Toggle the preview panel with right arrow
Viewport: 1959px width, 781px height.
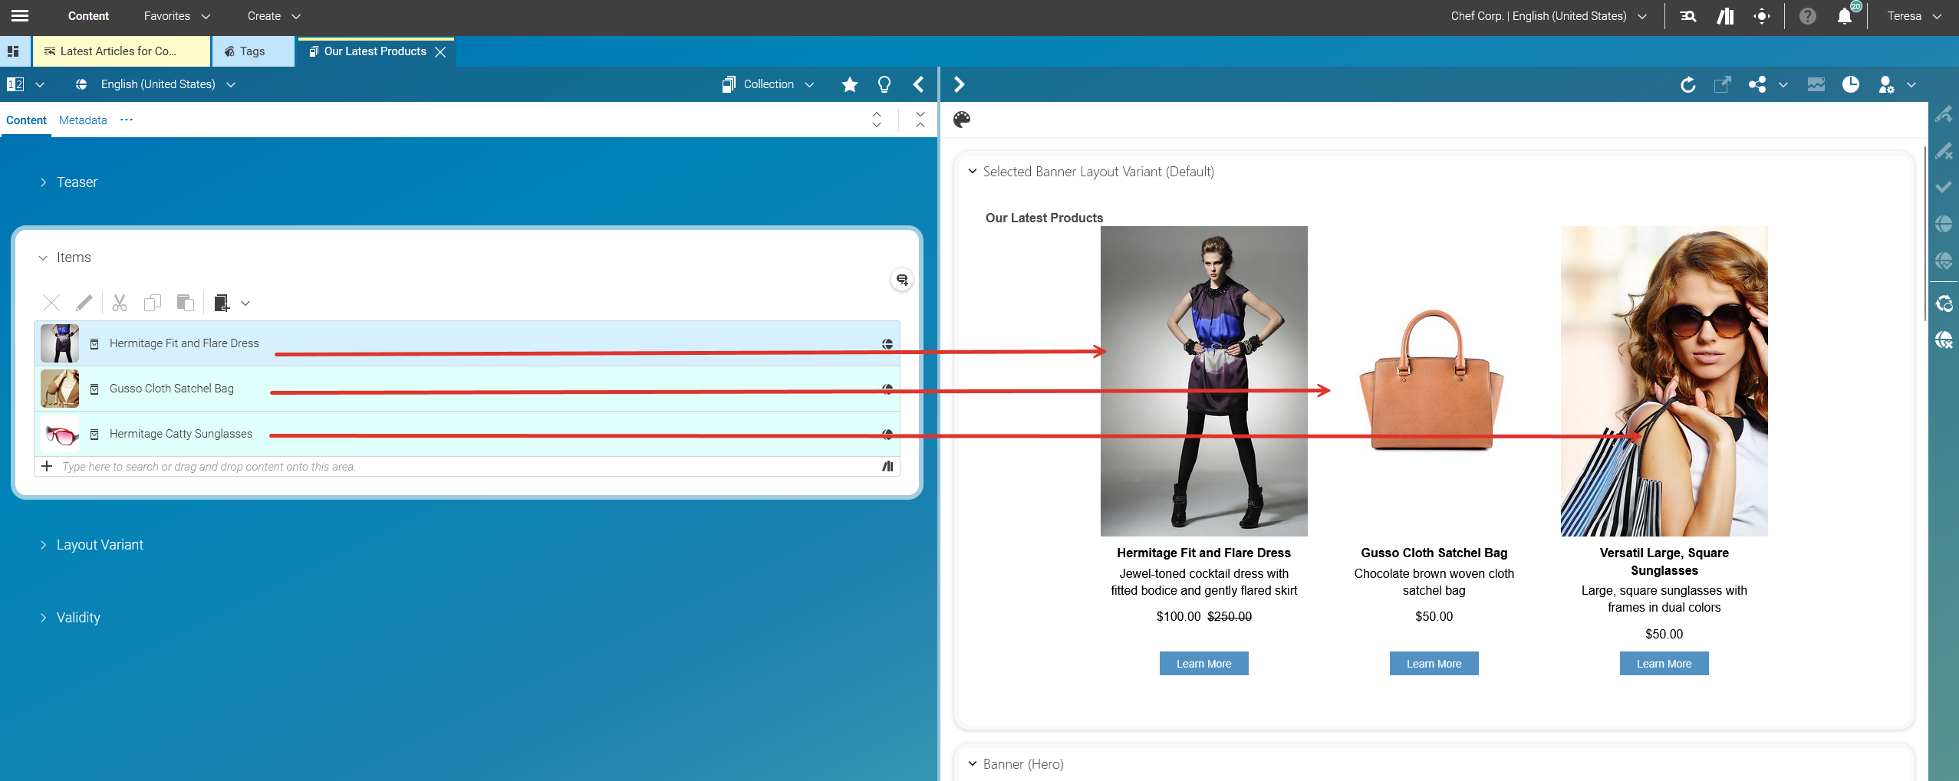pyautogui.click(x=959, y=84)
